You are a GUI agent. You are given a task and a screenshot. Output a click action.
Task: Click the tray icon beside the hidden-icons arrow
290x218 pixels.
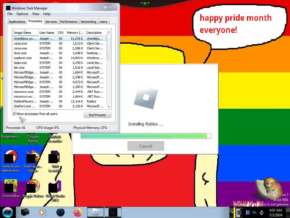(x=239, y=212)
